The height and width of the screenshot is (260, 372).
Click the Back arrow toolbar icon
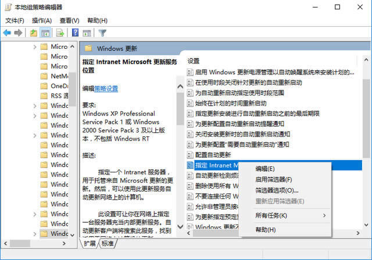click(x=8, y=33)
